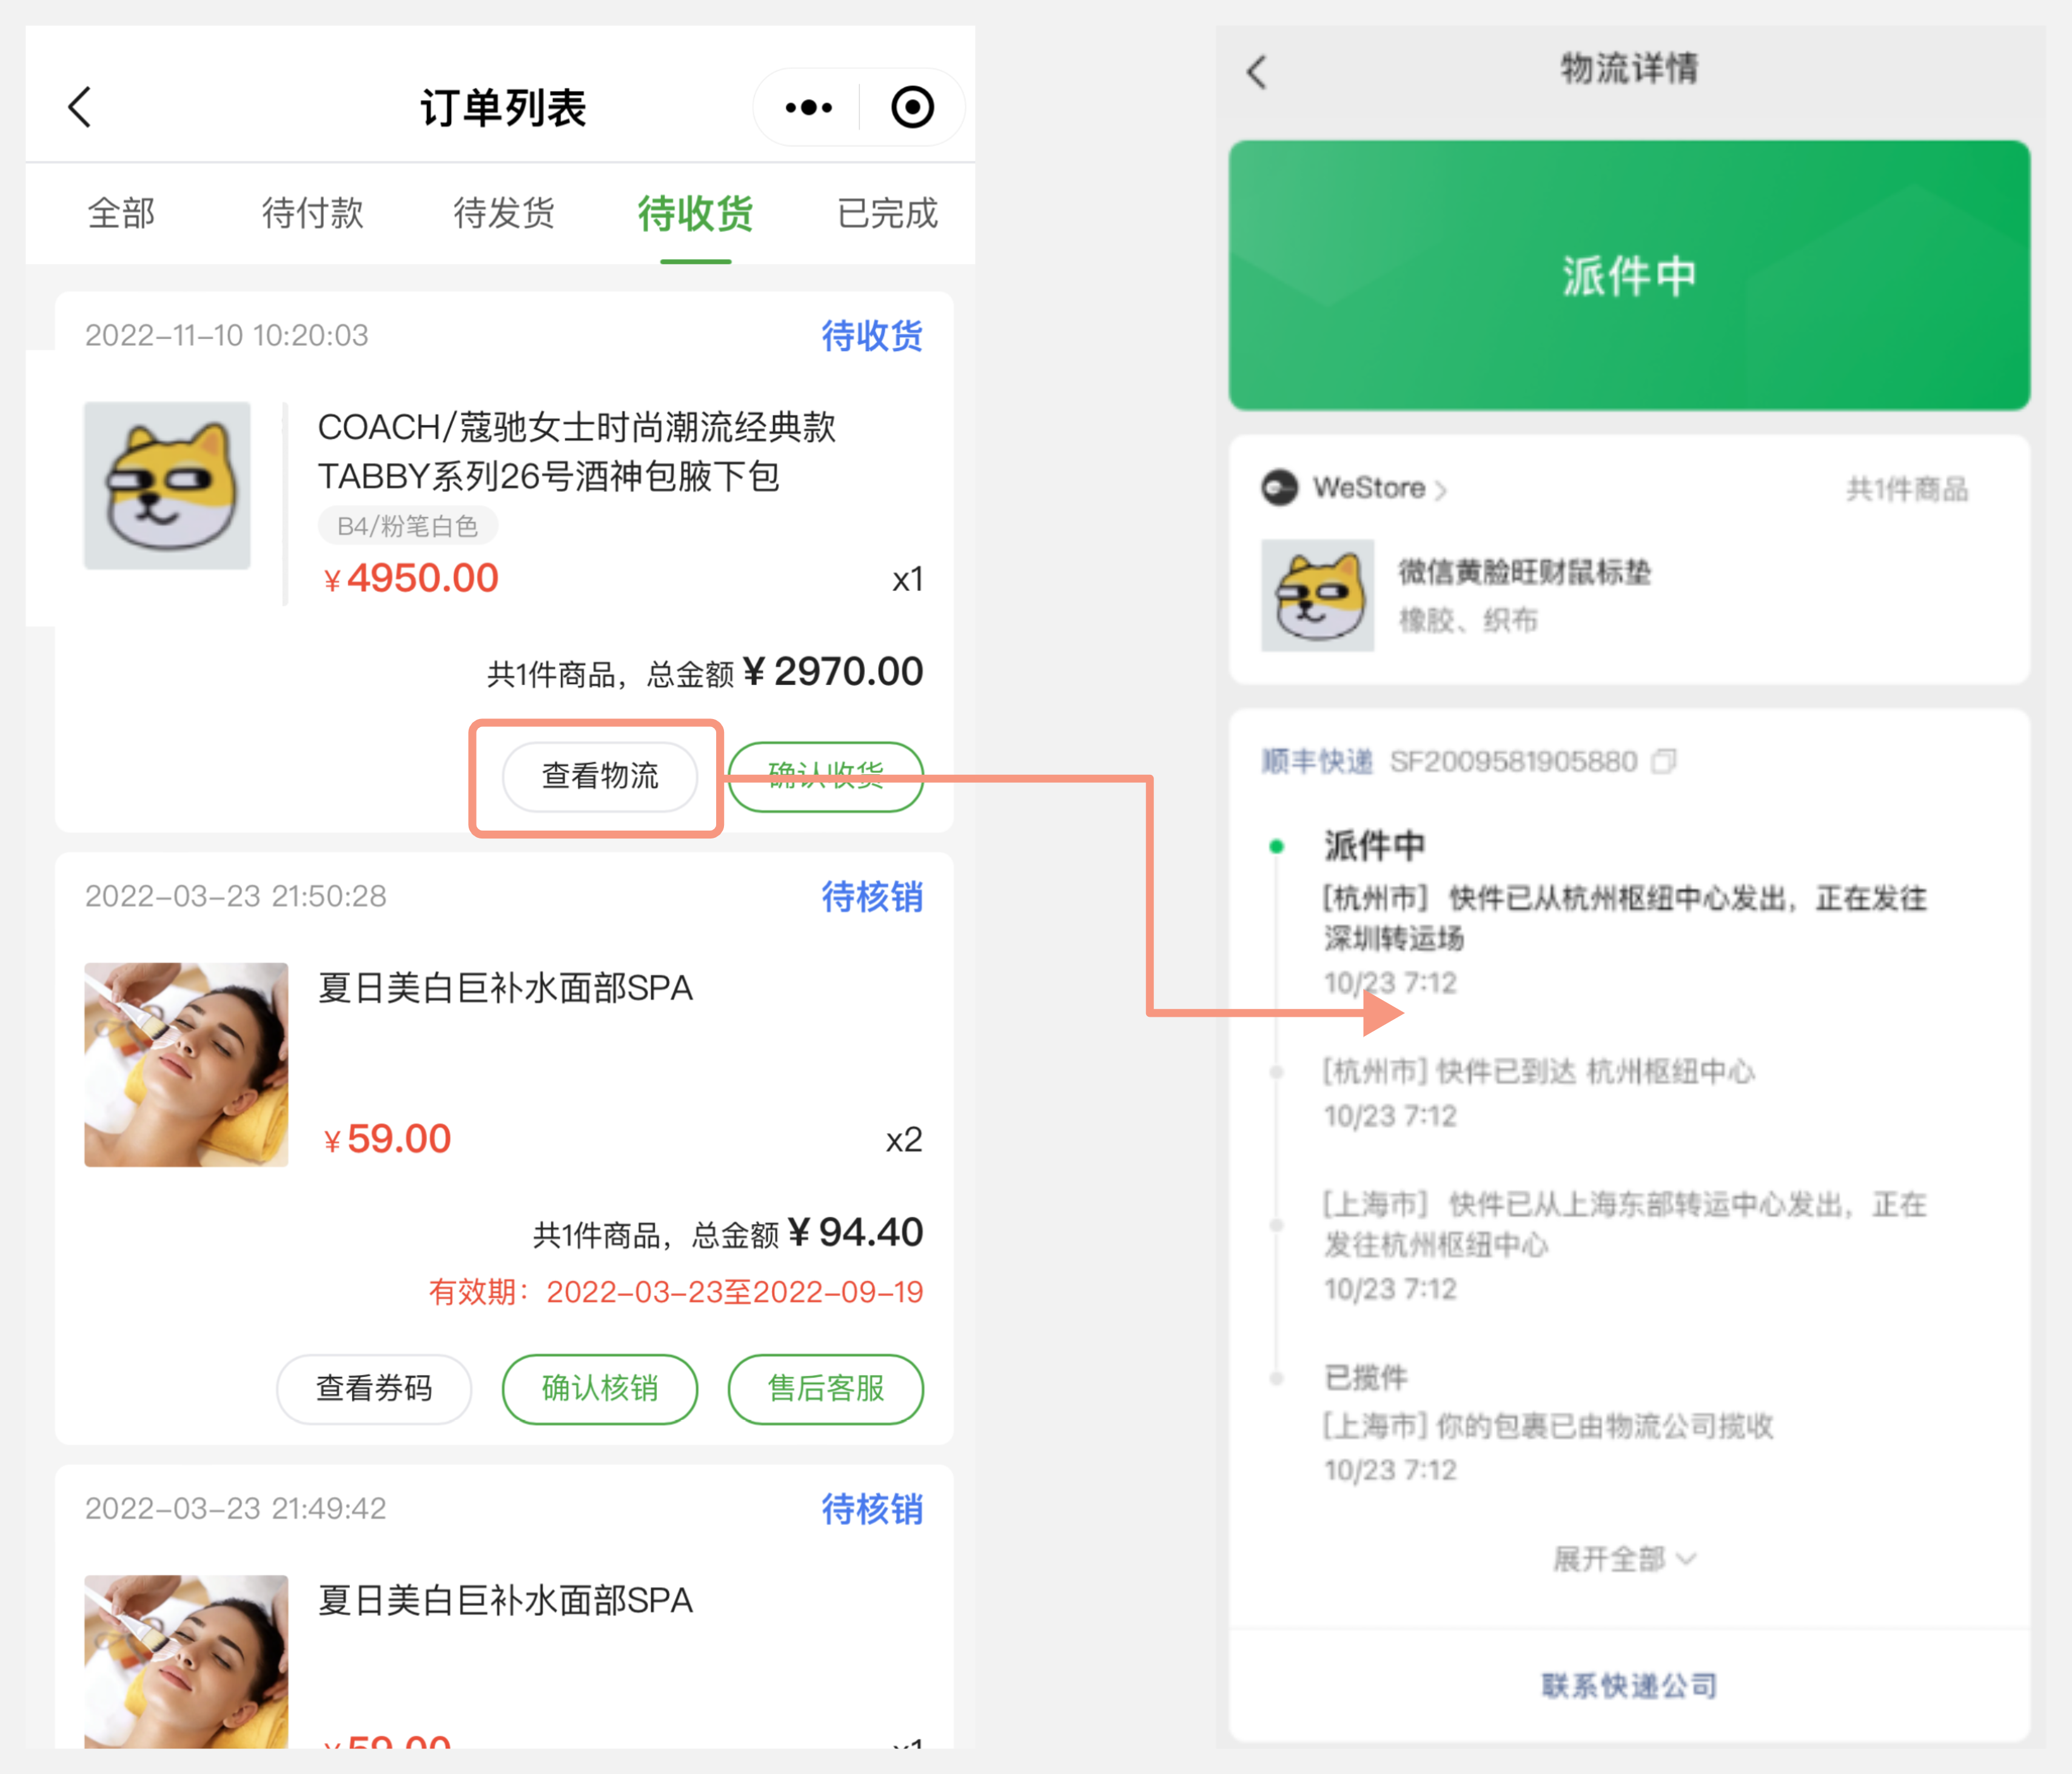This screenshot has width=2072, height=1774.
Task: Switch to the 待付款 tab
Action: tap(312, 213)
